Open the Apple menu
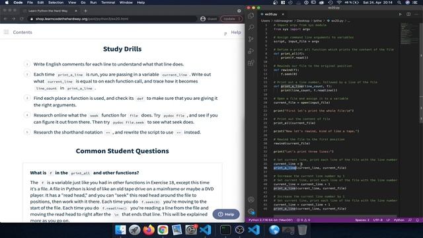Screen dimensions: 423x238 [x=7, y=3]
